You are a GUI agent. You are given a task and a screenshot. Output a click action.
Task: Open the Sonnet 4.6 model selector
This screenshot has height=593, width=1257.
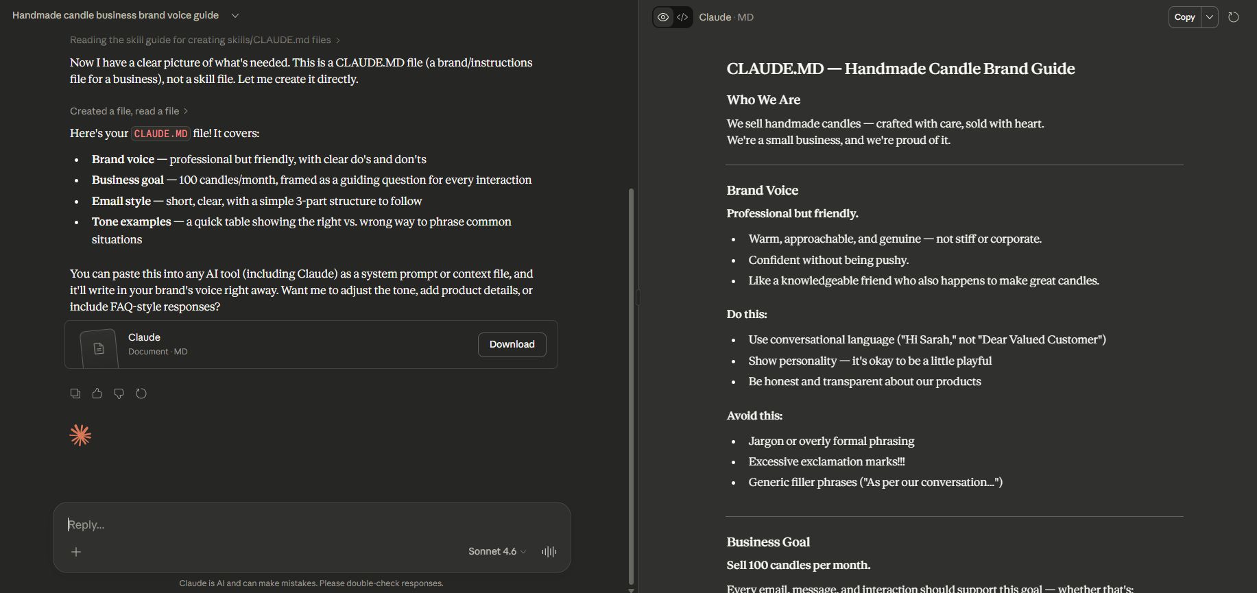point(497,551)
